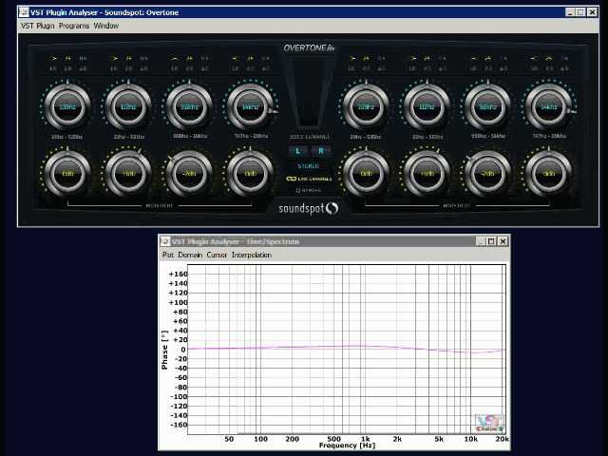This screenshot has height=456, width=608.
Task: Solo the R channel
Action: (x=319, y=151)
